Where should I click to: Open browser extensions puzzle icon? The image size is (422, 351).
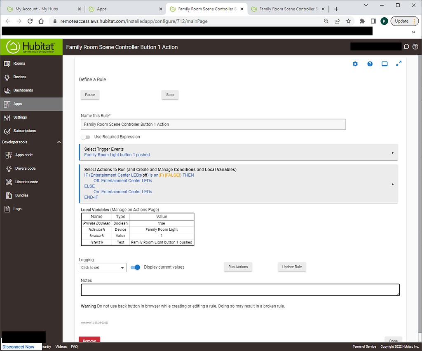tap(362, 21)
